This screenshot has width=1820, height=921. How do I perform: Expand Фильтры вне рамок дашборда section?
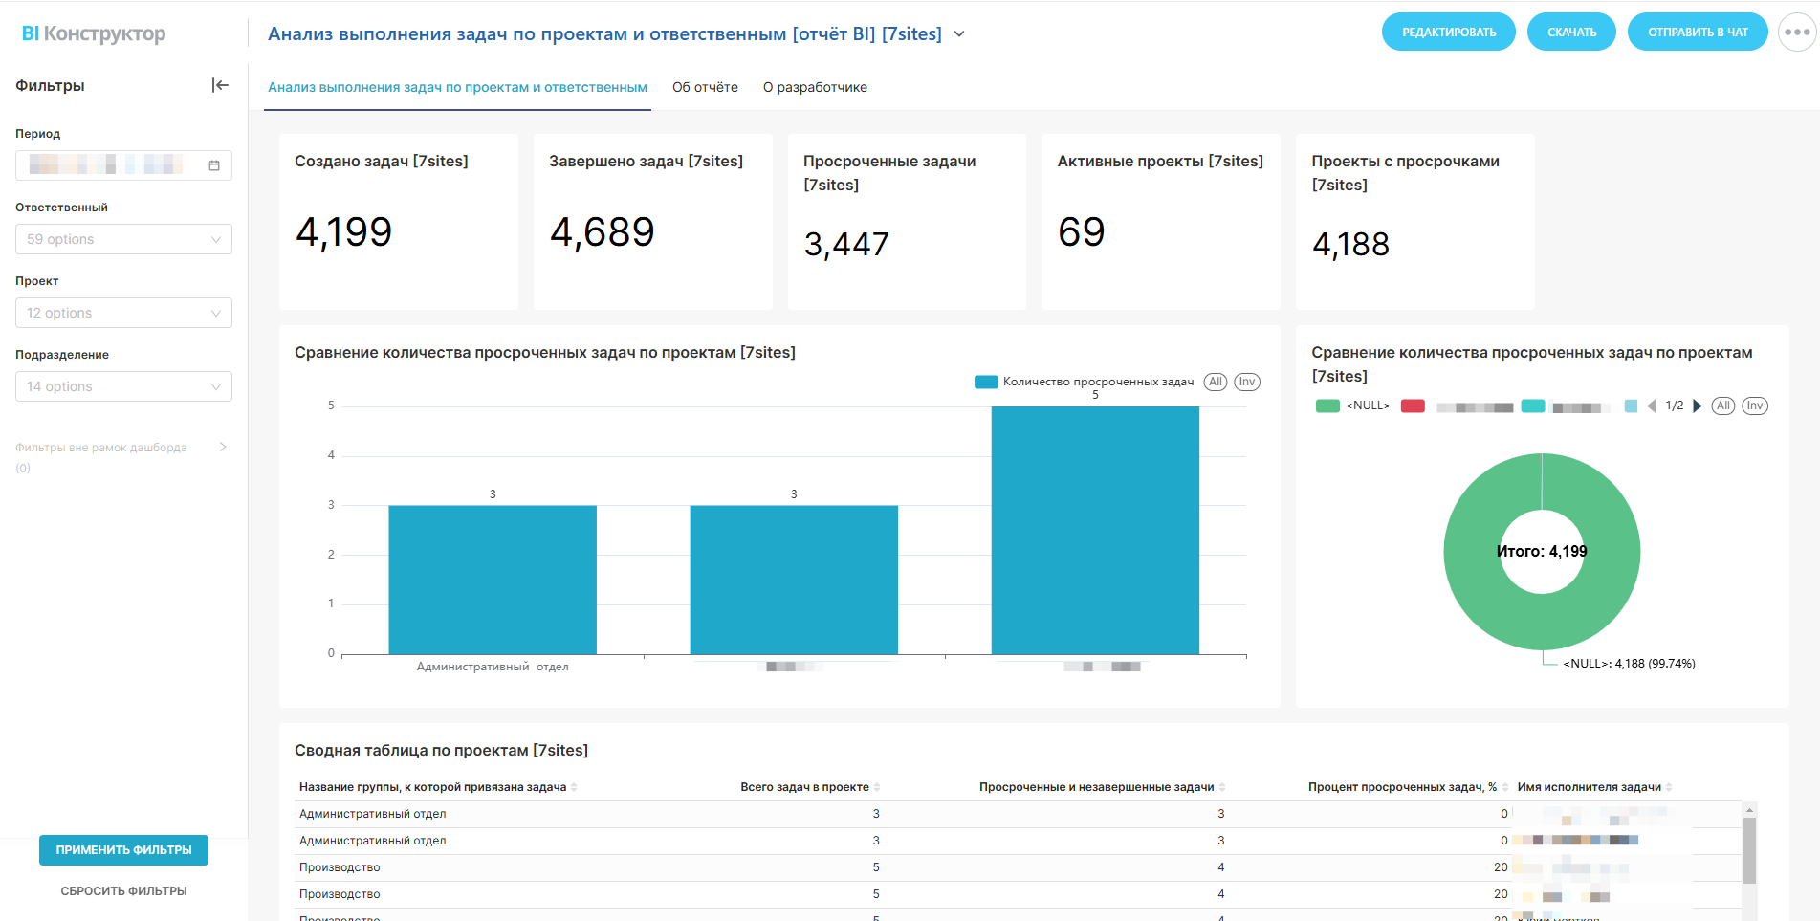pos(222,447)
